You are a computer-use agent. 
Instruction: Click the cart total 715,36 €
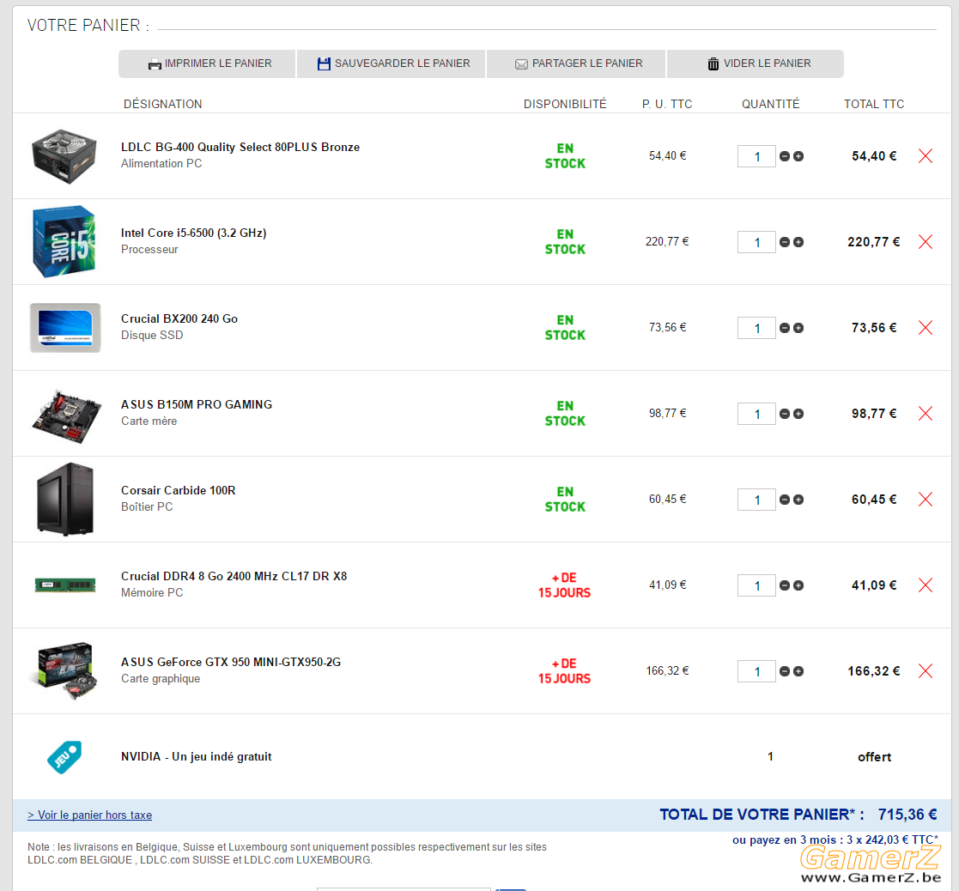point(907,815)
